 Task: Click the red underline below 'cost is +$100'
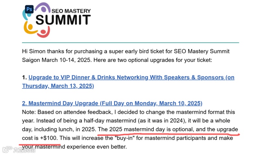40,144
